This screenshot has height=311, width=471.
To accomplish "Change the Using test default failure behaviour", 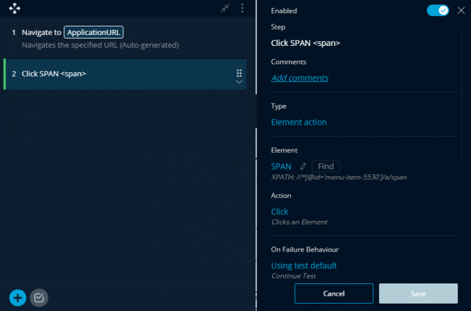I will click(x=304, y=266).
